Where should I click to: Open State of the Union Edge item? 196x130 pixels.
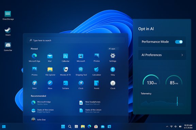tap(43, 111)
